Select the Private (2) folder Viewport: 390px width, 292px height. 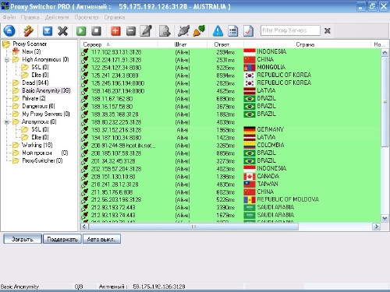pos(34,98)
